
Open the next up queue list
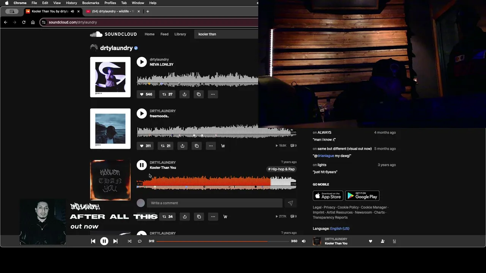point(394,241)
